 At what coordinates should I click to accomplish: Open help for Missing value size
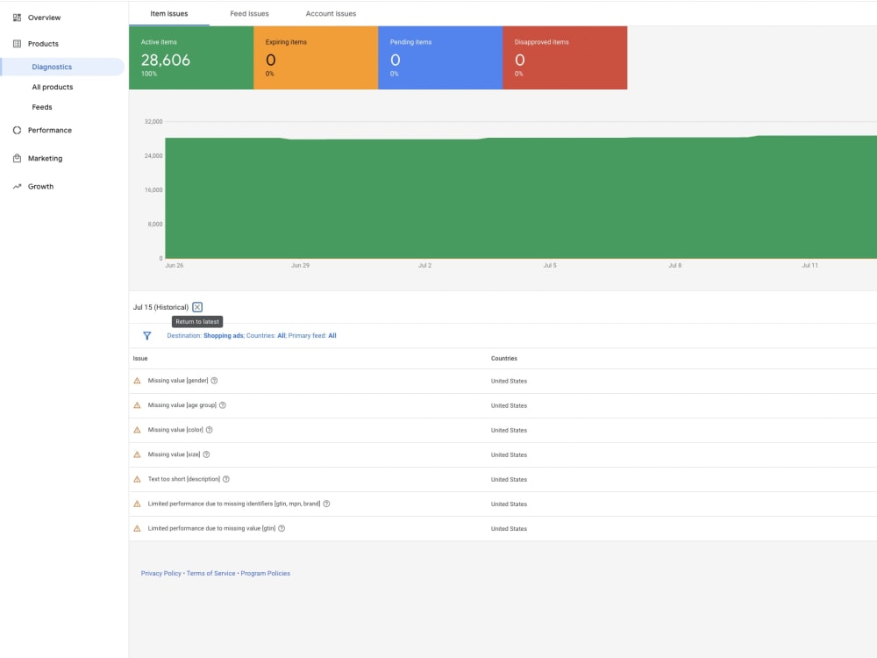206,454
